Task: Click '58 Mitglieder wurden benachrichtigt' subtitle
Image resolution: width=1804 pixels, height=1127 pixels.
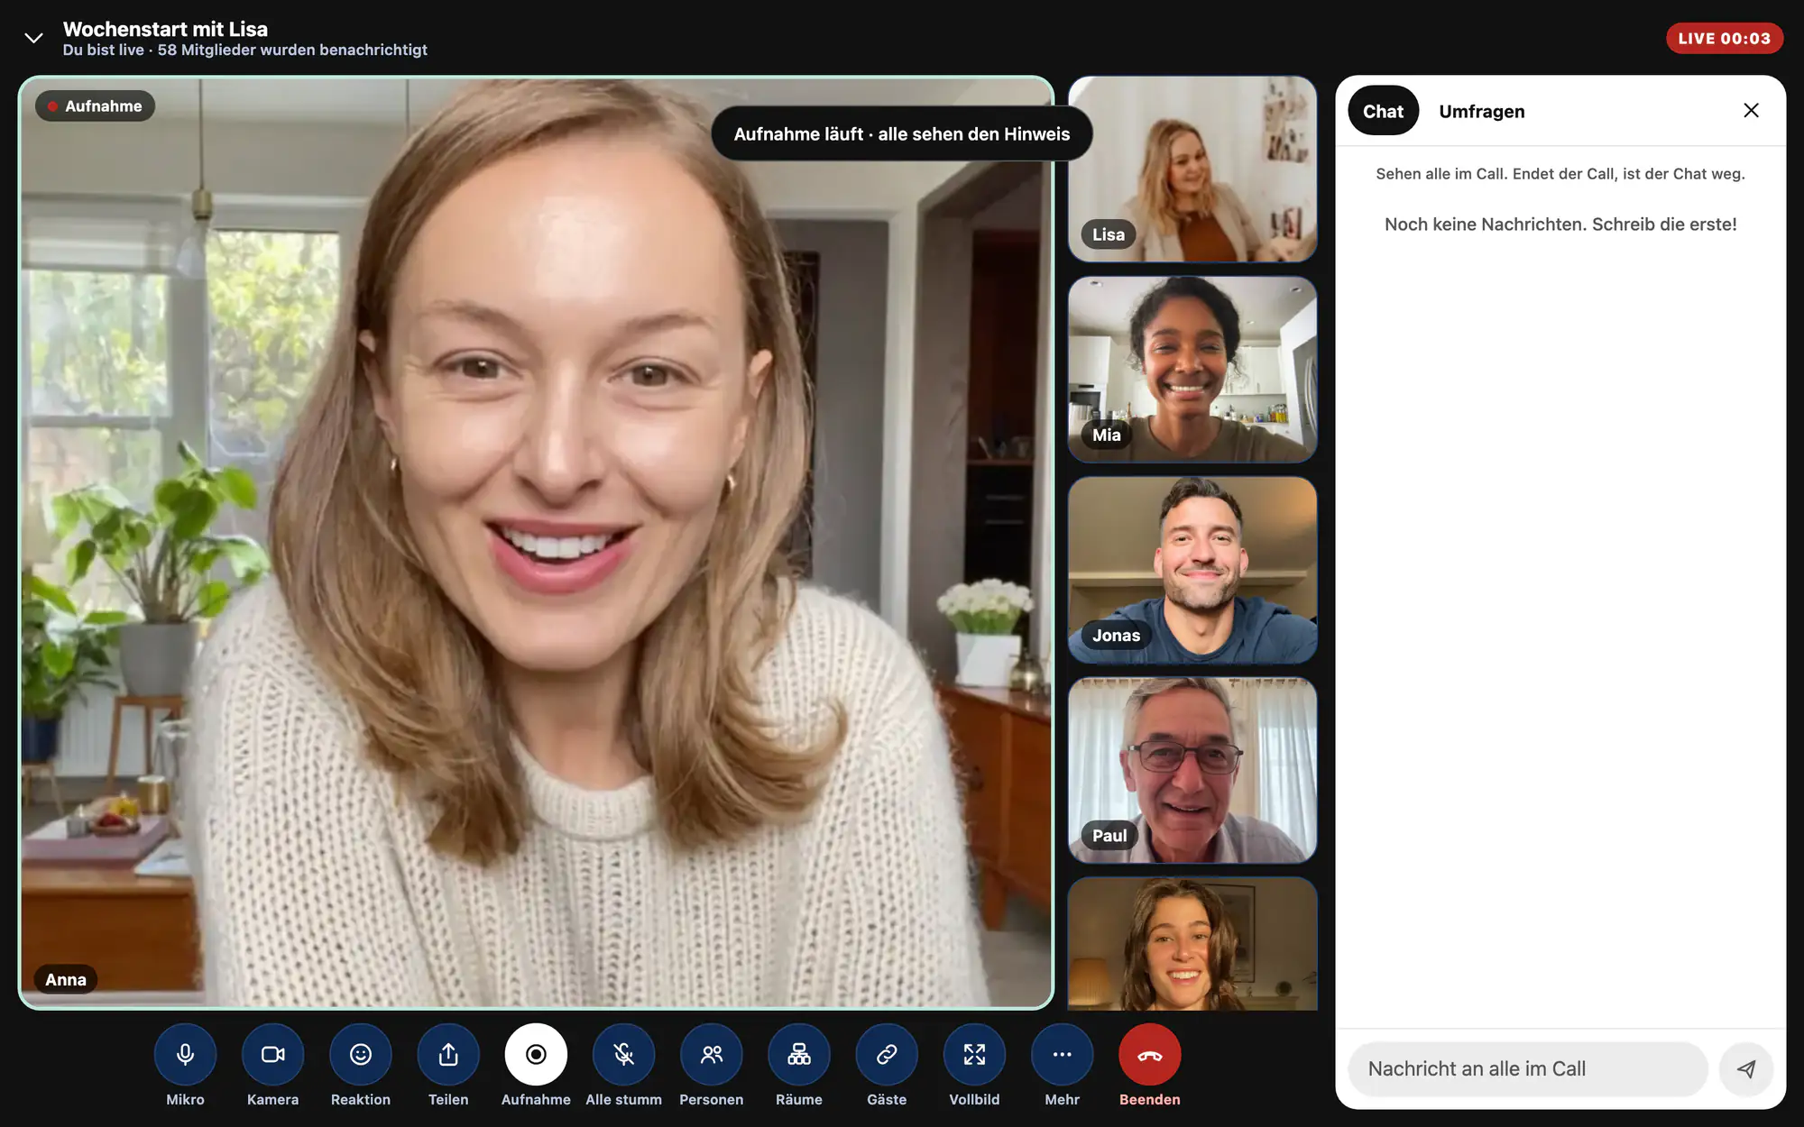Action: (292, 50)
